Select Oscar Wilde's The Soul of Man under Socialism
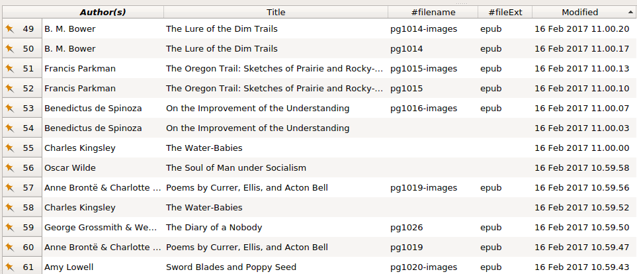Viewport: 637px width, 274px height. point(235,168)
